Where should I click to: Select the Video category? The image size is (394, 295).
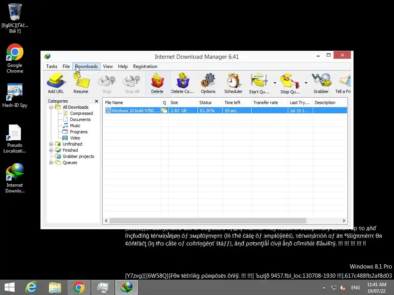tap(75, 138)
